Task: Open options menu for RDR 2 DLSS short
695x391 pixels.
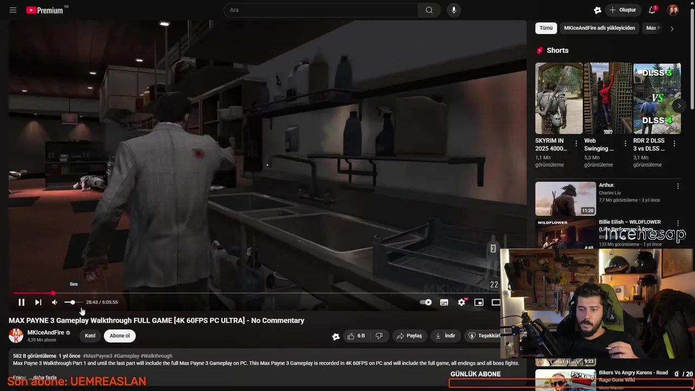Action: point(674,144)
